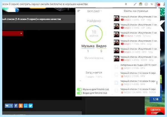Click the Найдено label in Skyload popup
Viewport: 167px width, 117px height.
tap(94, 21)
